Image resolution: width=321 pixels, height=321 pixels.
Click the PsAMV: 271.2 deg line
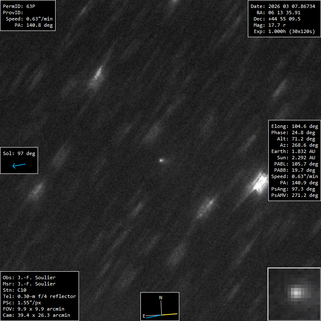click(294, 195)
